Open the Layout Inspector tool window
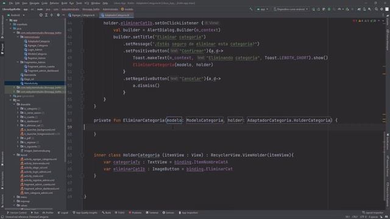The width and height of the screenshot is (390, 219). pyautogui.click(x=373, y=213)
